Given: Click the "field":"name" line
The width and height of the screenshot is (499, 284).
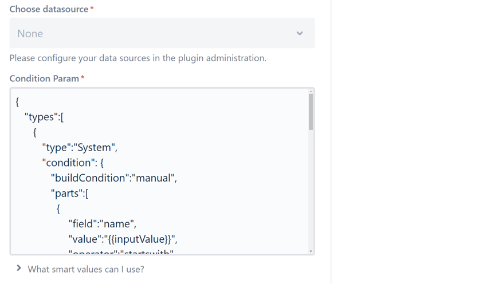Looking at the screenshot, I should (x=102, y=224).
